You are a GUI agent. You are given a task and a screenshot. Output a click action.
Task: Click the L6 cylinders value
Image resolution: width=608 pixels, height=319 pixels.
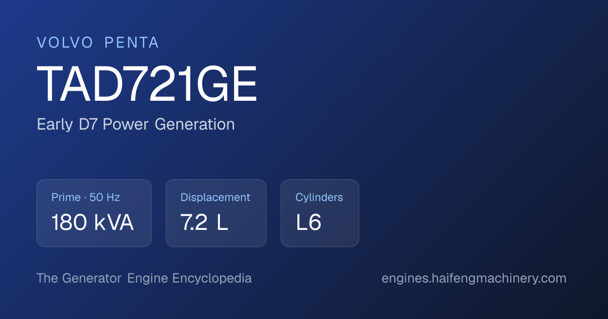click(x=309, y=223)
